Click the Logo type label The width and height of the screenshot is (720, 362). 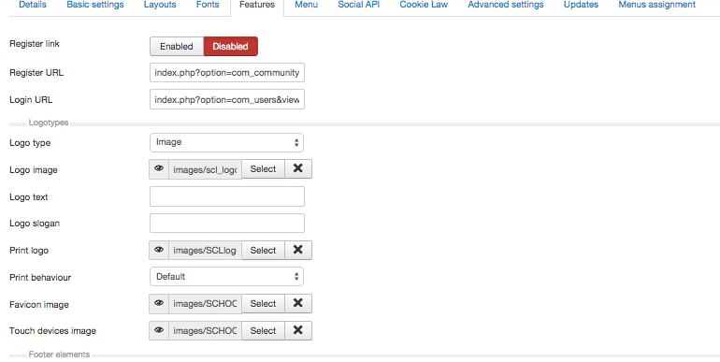pos(30,143)
